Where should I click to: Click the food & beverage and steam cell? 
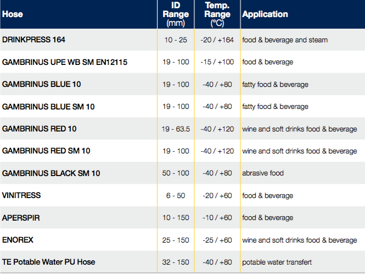(285, 40)
